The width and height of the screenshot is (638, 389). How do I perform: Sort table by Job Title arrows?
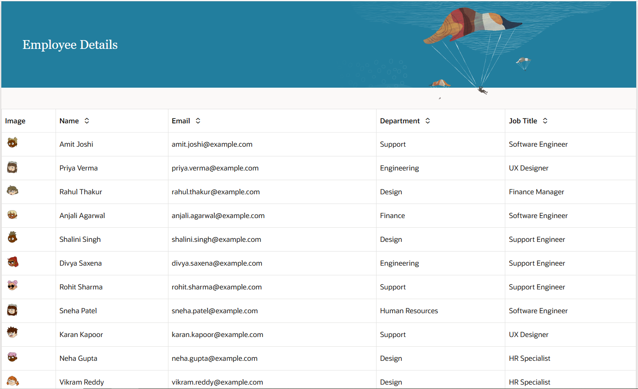pos(545,121)
